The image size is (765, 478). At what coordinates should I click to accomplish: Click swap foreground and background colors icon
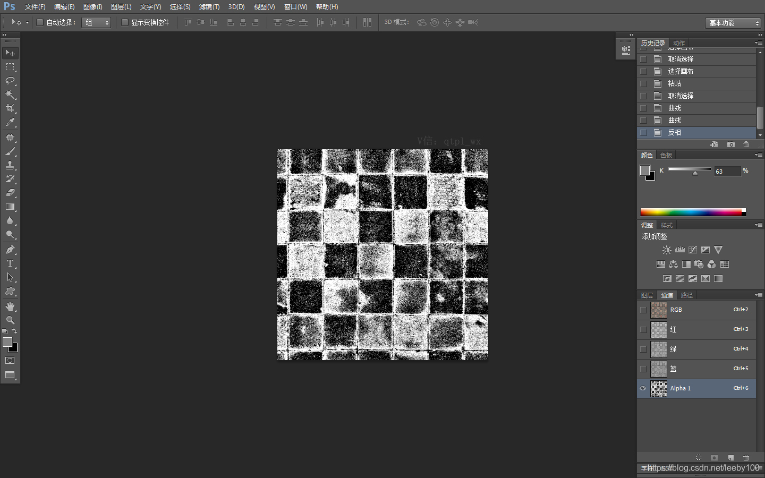tap(15, 331)
